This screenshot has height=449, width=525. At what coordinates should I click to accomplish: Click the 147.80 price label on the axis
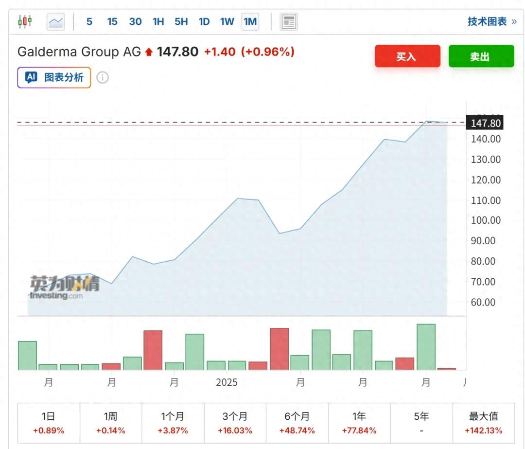coord(485,123)
